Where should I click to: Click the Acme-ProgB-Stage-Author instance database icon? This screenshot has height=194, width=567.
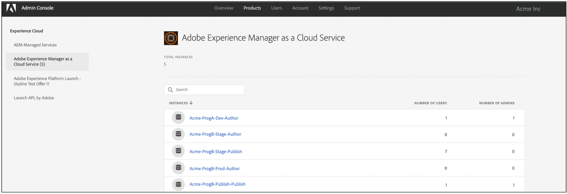[178, 134]
